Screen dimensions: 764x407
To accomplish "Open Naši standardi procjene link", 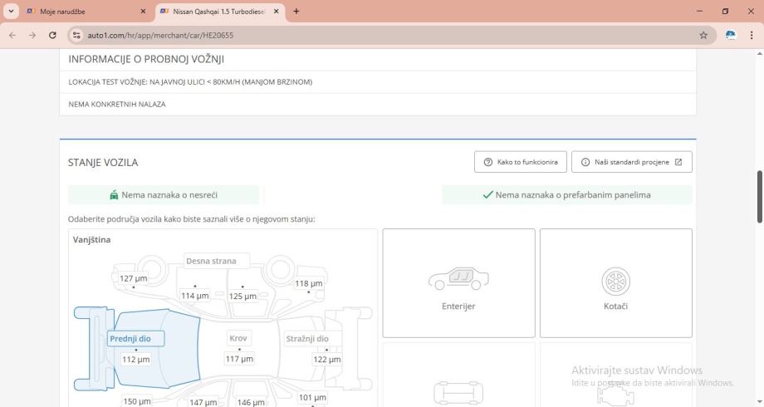I will pyautogui.click(x=631, y=162).
